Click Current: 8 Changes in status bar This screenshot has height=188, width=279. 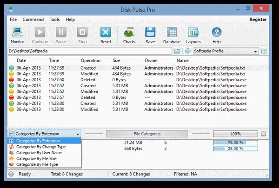[x=131, y=174]
